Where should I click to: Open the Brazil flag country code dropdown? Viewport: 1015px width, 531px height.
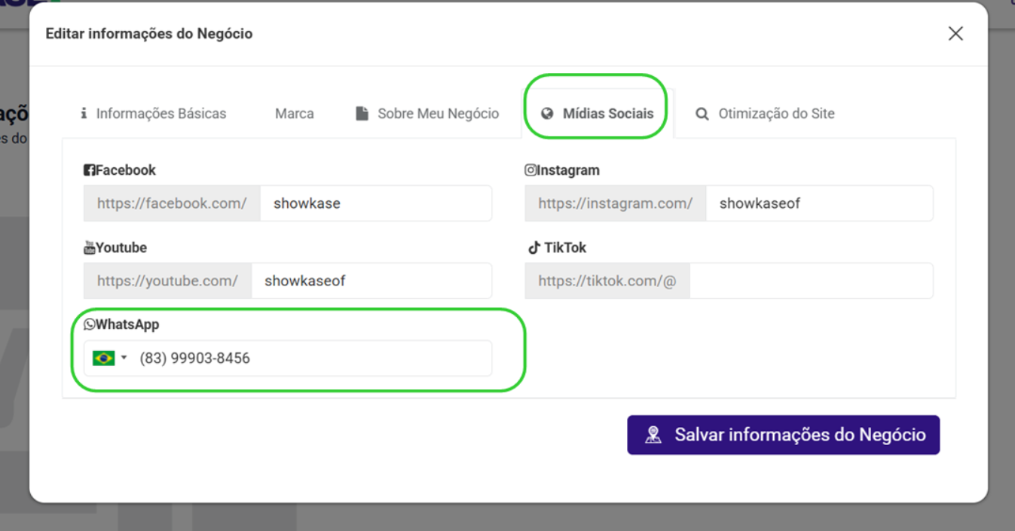[110, 359]
